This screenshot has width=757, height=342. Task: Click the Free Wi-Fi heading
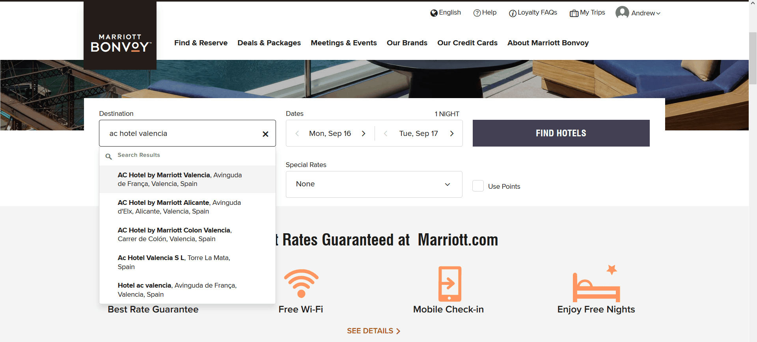pyautogui.click(x=301, y=309)
